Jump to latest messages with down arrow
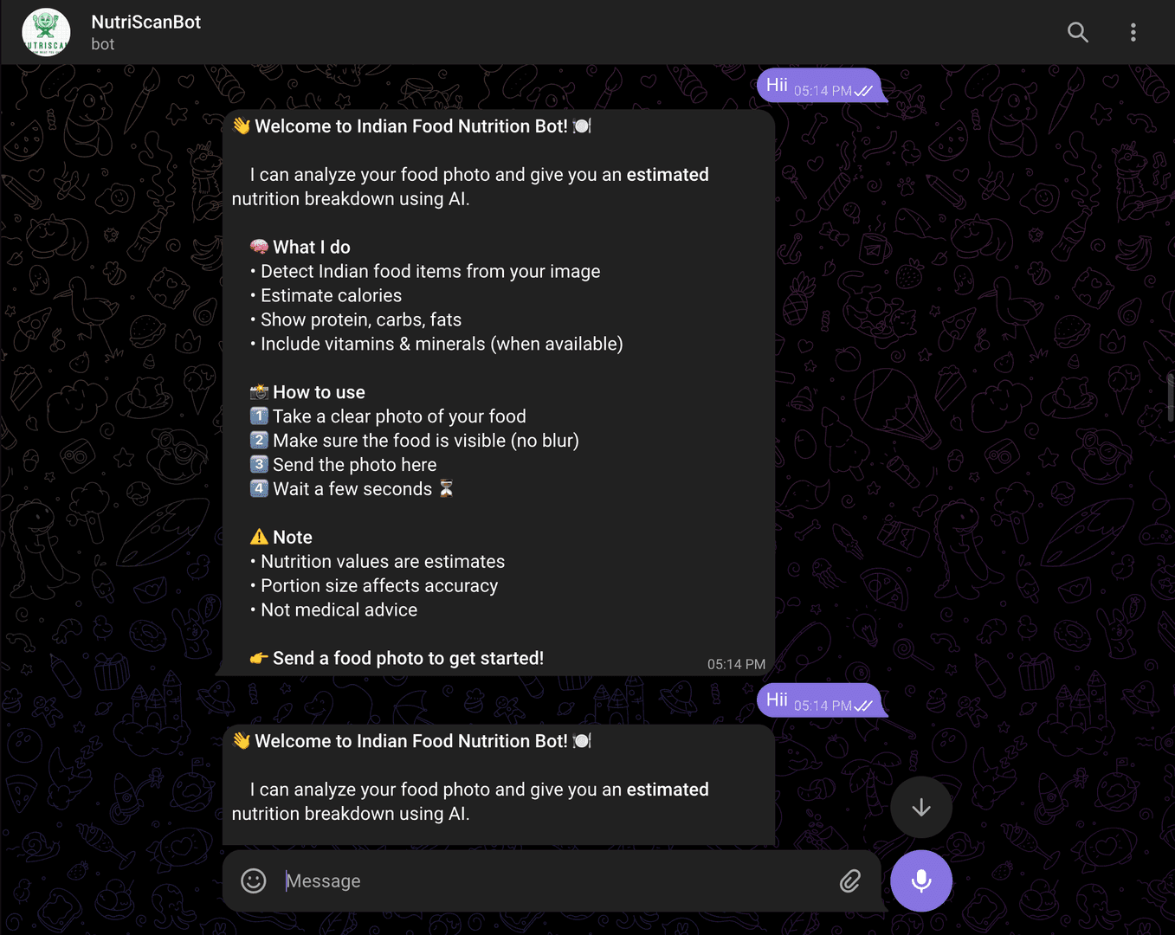The height and width of the screenshot is (935, 1175). (920, 808)
